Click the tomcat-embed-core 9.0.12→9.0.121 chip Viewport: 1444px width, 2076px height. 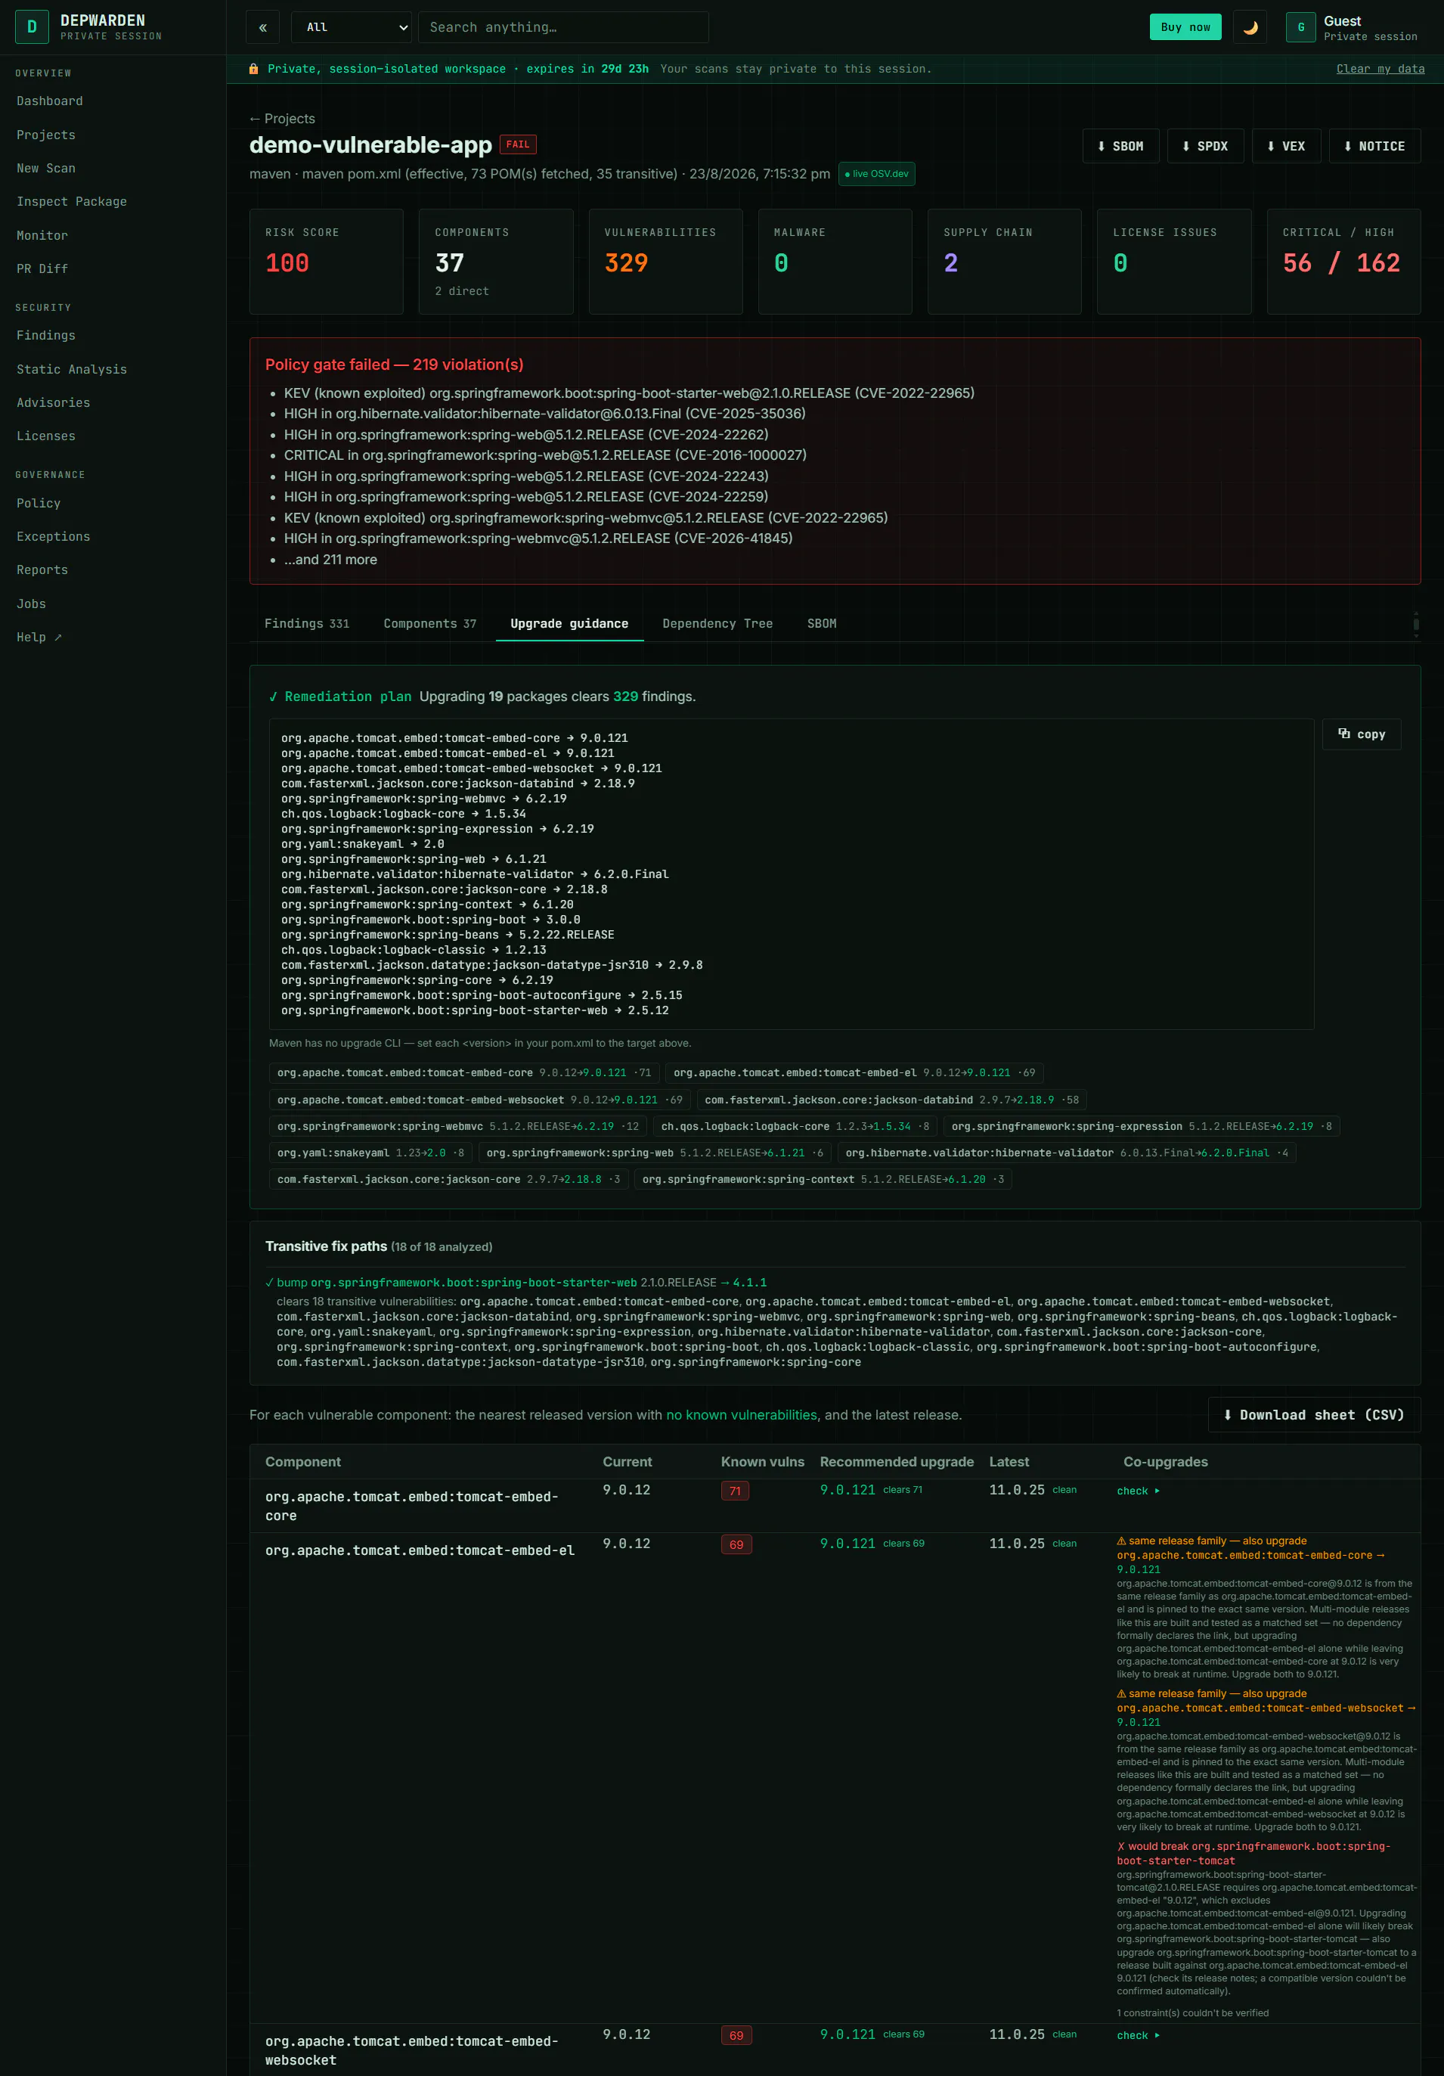coord(463,1073)
